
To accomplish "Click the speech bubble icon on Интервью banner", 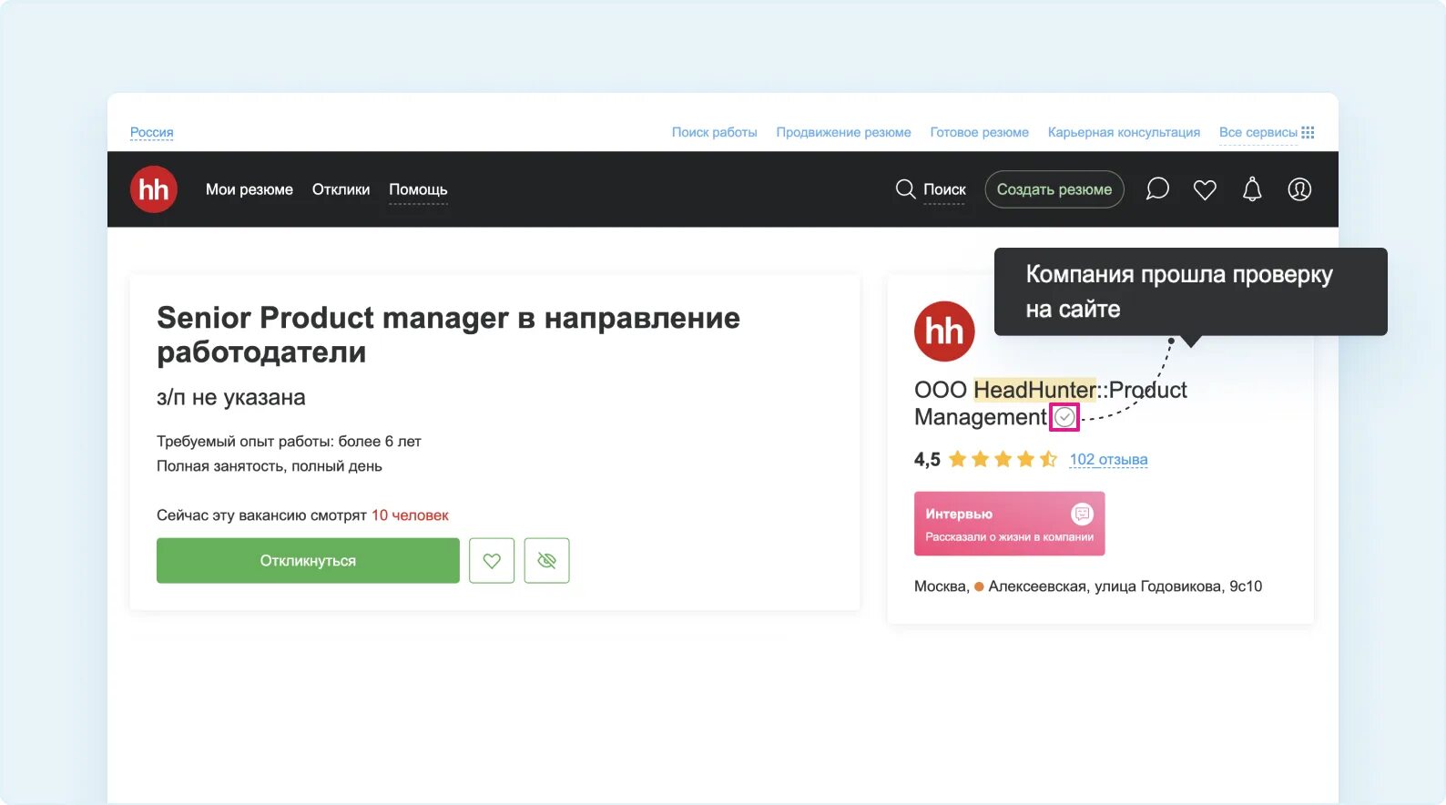I will point(1082,514).
